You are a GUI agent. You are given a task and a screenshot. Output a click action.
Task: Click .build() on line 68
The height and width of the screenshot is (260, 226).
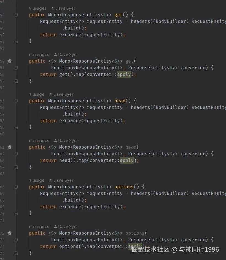(x=73, y=200)
